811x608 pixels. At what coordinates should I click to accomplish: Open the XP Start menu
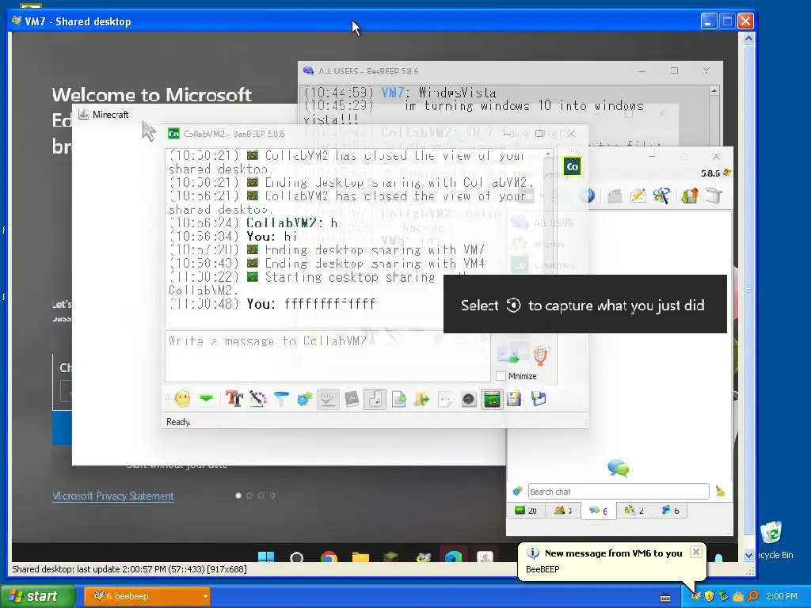coord(36,596)
